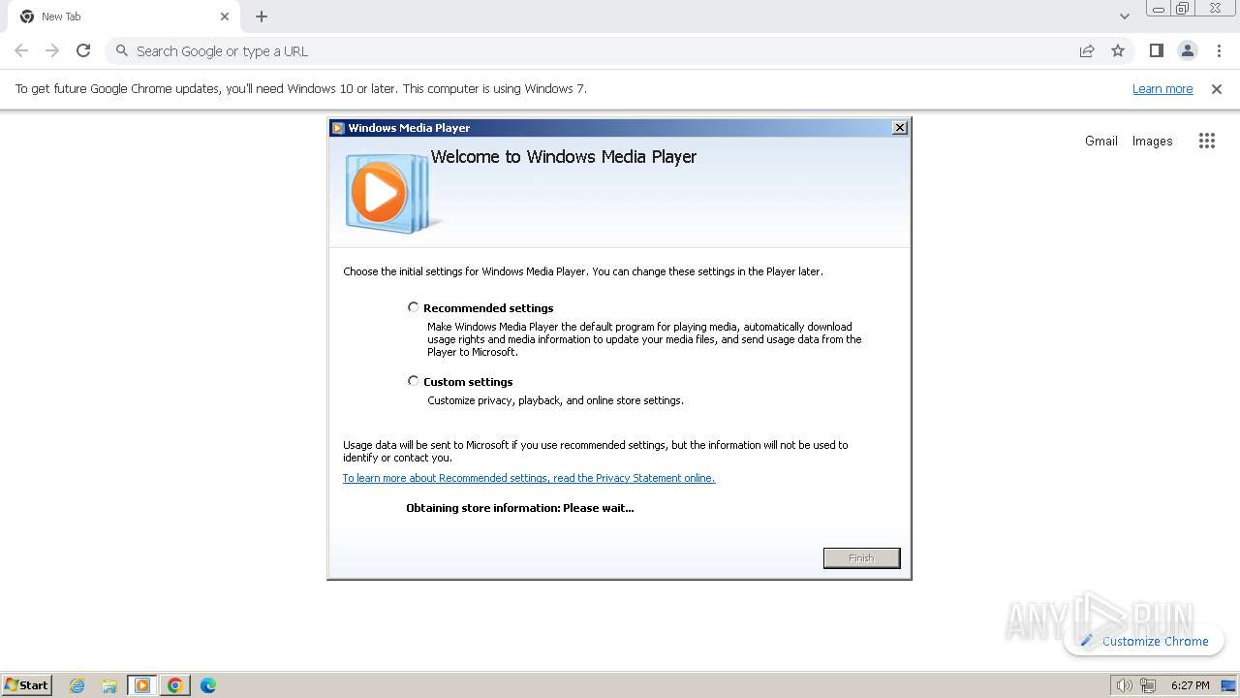The height and width of the screenshot is (698, 1240).
Task: Open Windows Explorer folder from taskbar
Action: pos(109,685)
